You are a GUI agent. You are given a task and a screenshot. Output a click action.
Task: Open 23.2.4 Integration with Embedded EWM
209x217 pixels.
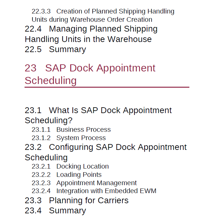point(94,191)
